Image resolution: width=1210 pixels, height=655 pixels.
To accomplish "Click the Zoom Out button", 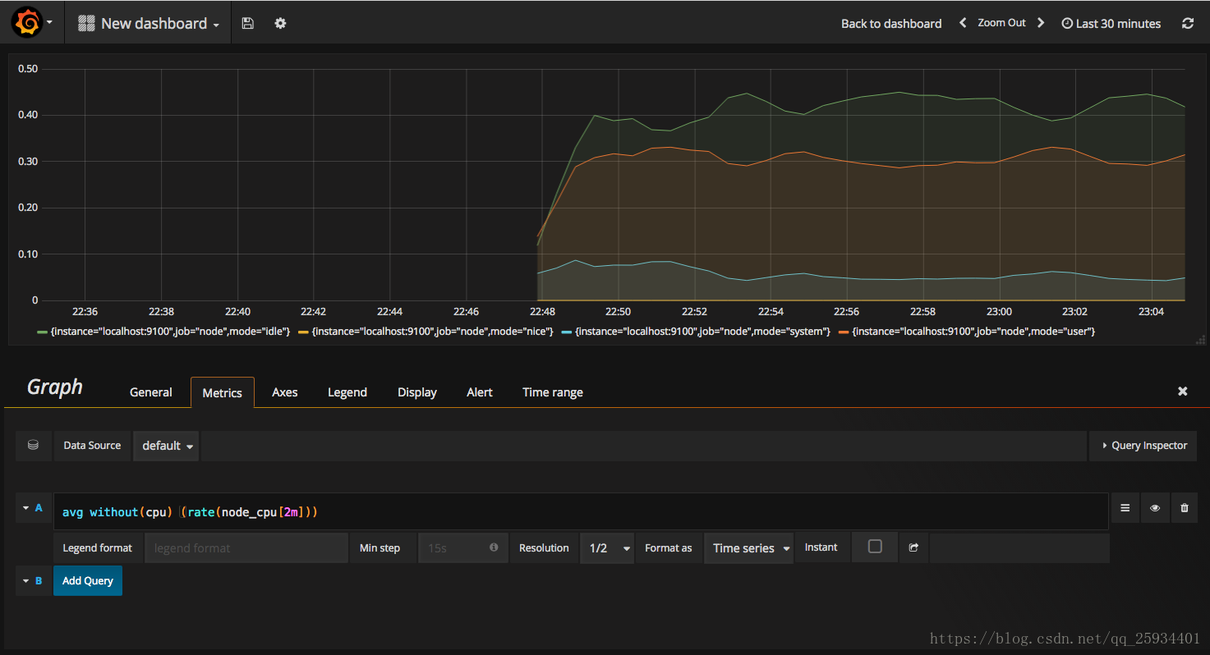I will coord(1001,23).
